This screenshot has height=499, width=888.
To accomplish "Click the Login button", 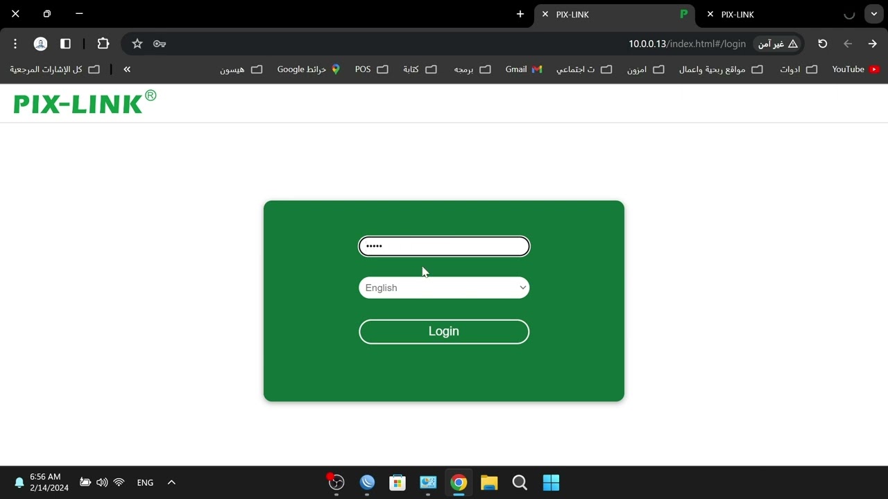I will click(444, 331).
